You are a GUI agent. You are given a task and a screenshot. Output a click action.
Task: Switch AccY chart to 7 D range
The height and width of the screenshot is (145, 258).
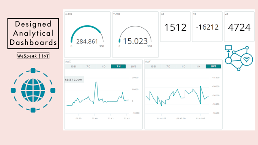168,67
